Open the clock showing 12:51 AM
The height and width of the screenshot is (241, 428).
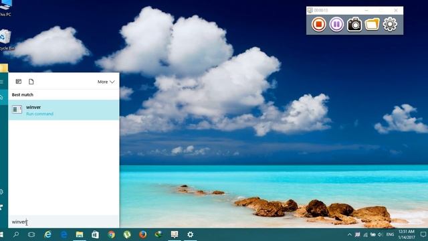pos(406,234)
